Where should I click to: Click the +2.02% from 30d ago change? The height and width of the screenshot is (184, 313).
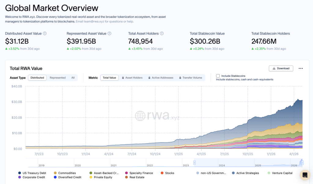(84, 49)
